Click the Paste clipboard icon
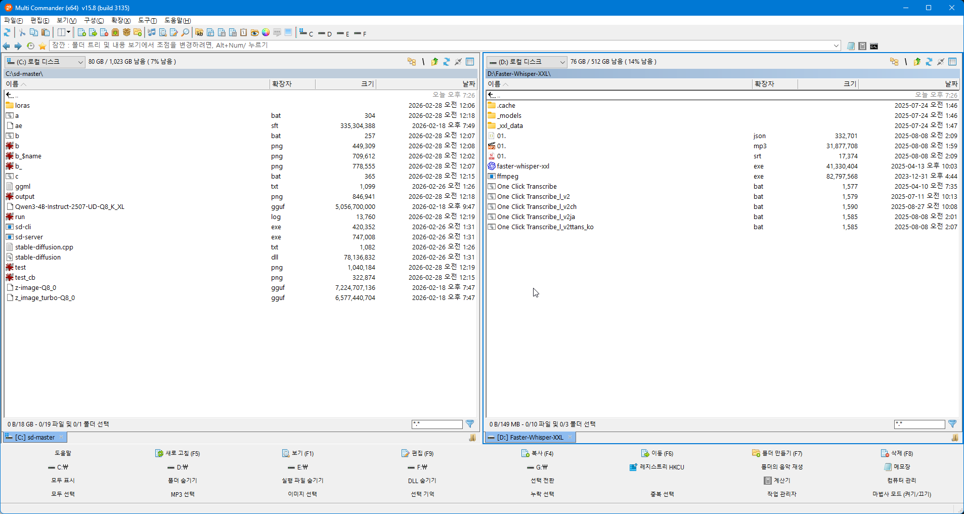Viewport: 964px width, 514px height. click(46, 32)
